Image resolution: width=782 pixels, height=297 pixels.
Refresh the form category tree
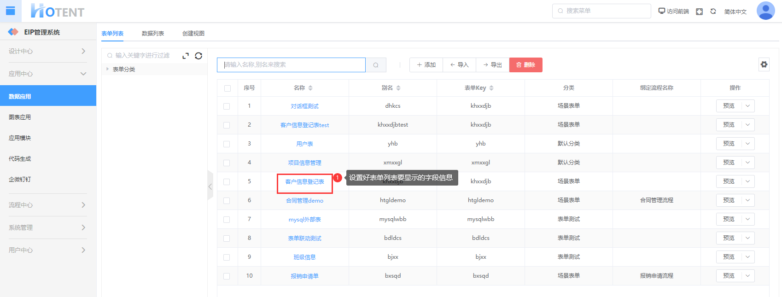click(198, 56)
